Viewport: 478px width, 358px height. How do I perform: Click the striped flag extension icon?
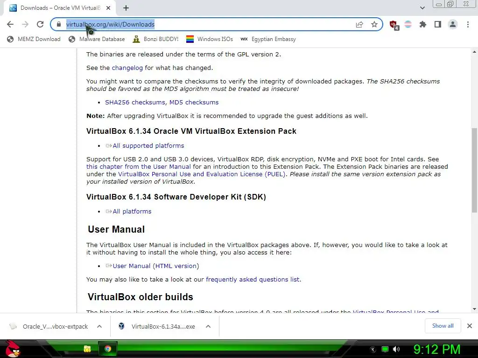tap(408, 24)
